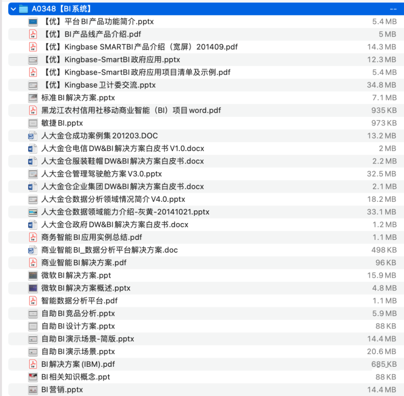Image resolution: width=404 pixels, height=396 pixels.
Task: Click the PDF icon beside 黑龙江农村信用社移动商业智能项目
Action: [33, 111]
